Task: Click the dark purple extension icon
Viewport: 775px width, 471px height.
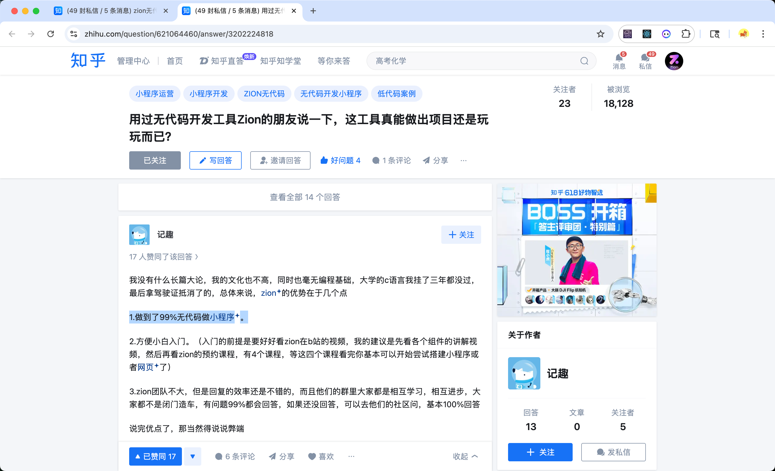Action: (627, 34)
